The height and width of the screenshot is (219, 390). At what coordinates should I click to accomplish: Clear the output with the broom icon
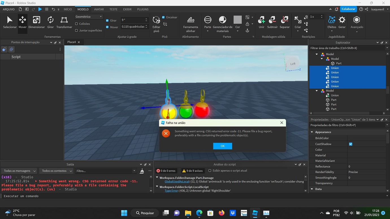142,171
